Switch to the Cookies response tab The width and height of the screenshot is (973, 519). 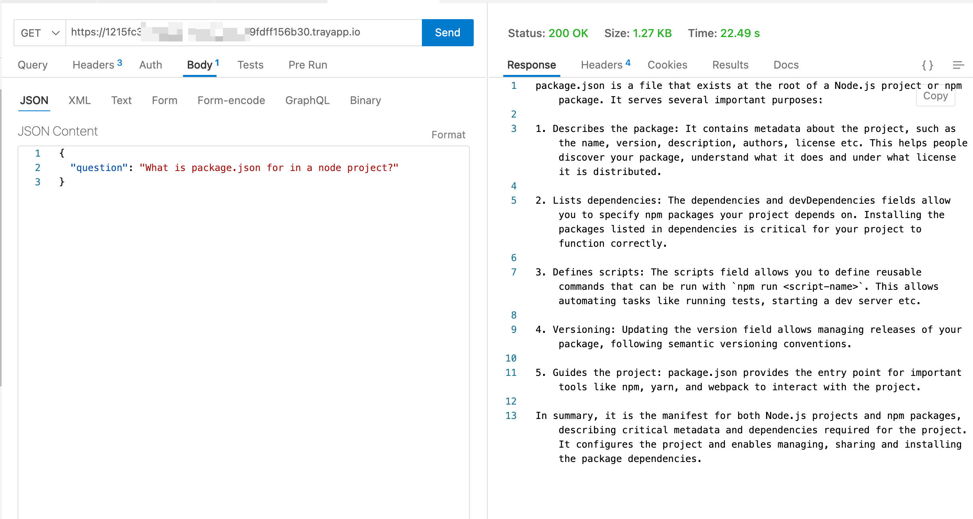click(x=667, y=65)
